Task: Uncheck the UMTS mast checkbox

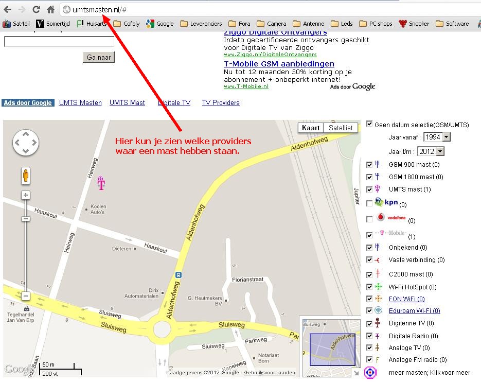Action: click(x=369, y=189)
